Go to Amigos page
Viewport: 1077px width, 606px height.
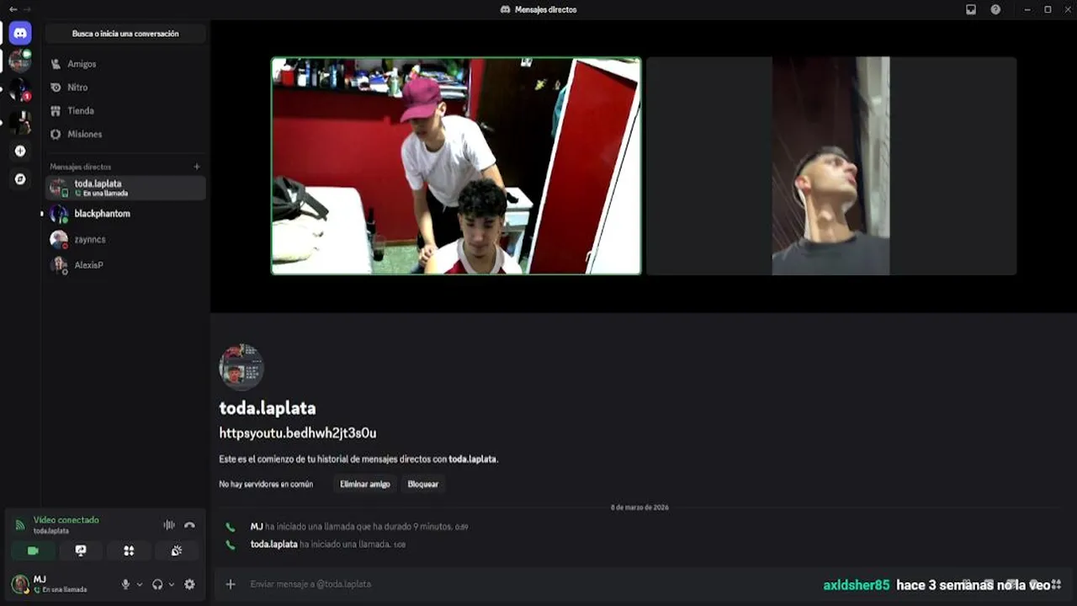click(x=125, y=64)
